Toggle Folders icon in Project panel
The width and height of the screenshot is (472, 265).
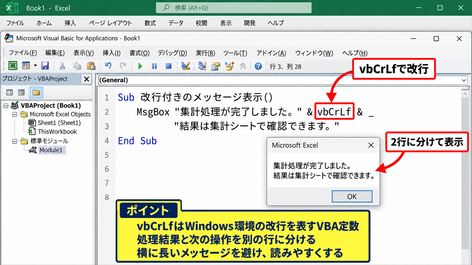click(x=36, y=92)
